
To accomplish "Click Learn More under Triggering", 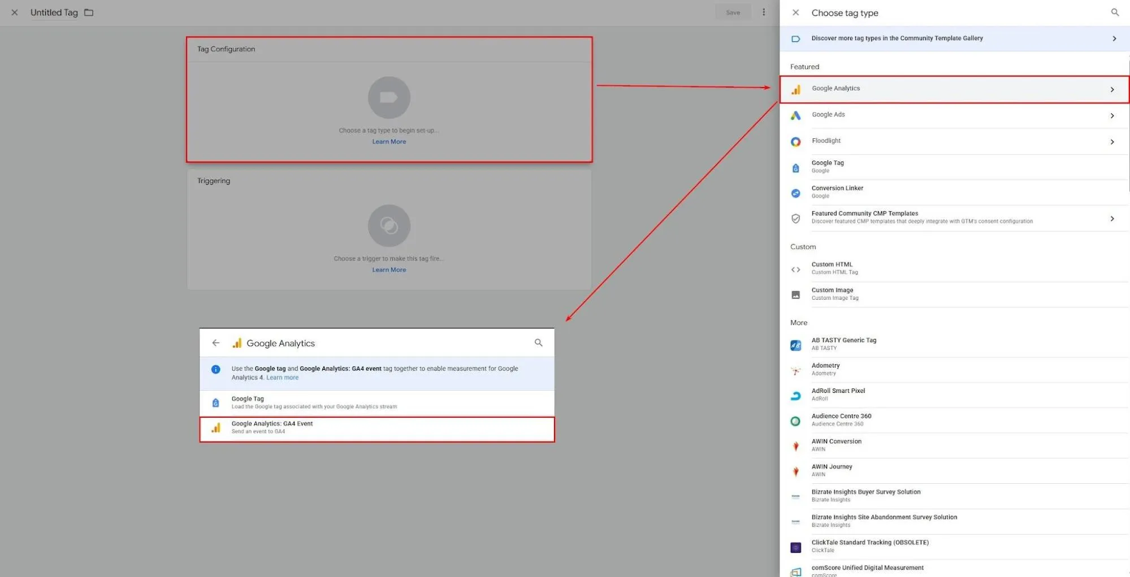I will pyautogui.click(x=389, y=270).
